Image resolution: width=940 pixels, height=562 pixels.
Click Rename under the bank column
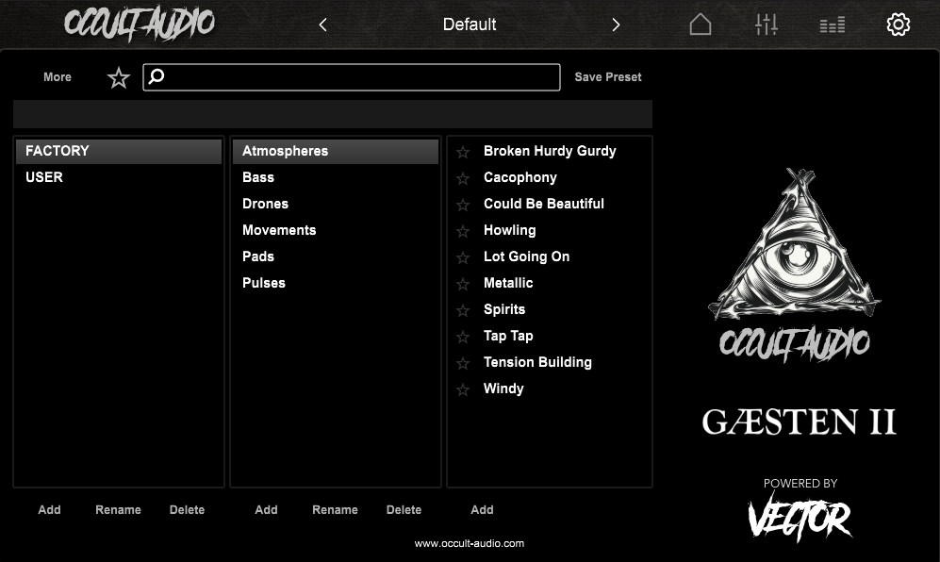point(118,510)
